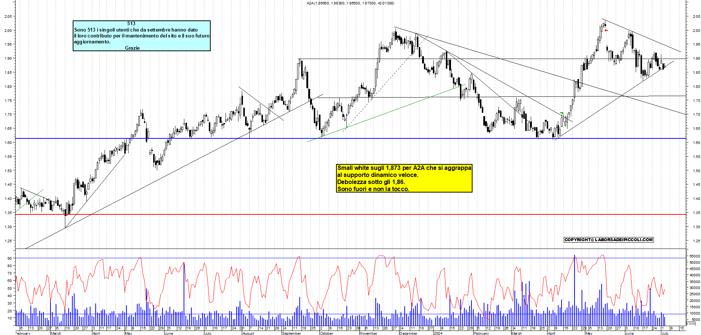Click the 'August' month label on the time axis
This screenshot has height=335, width=701.
click(248, 333)
